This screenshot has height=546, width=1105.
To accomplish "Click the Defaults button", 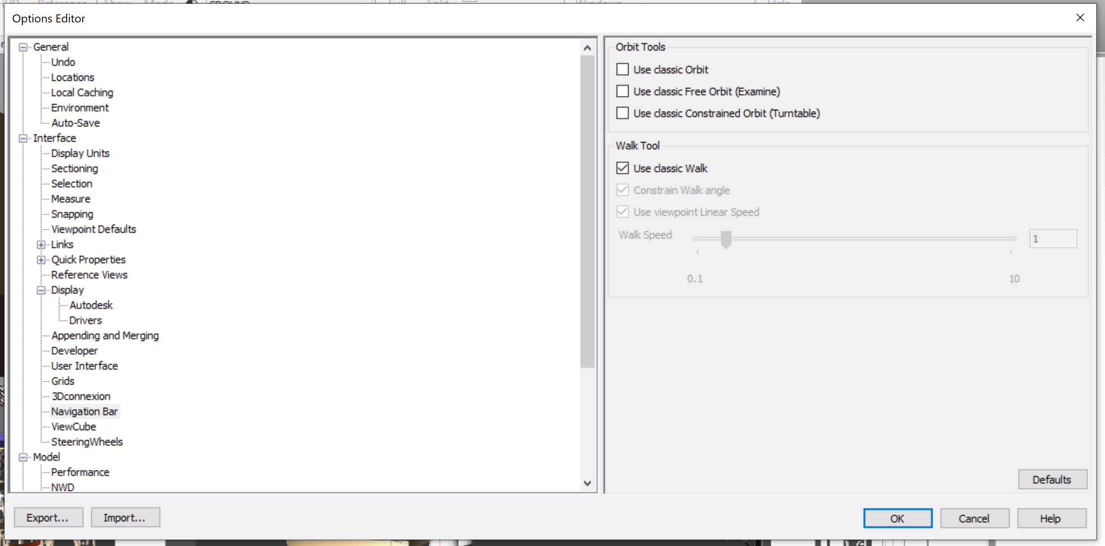I will [x=1052, y=480].
